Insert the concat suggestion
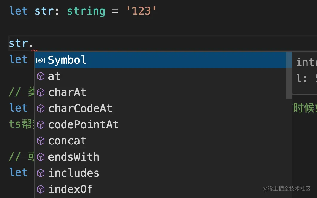The image size is (317, 198). click(x=67, y=141)
